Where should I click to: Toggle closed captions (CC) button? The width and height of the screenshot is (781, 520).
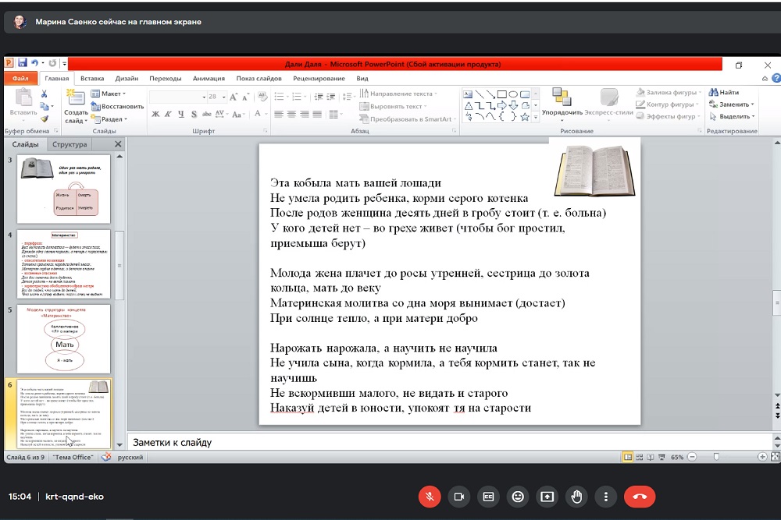[488, 497]
